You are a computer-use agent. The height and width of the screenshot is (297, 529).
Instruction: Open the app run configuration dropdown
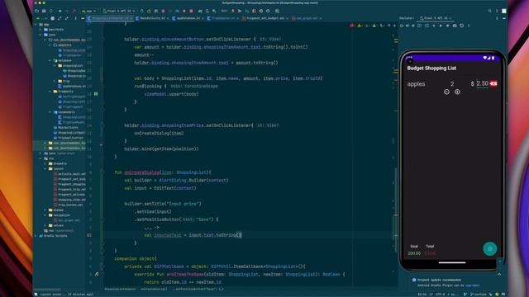88,11
